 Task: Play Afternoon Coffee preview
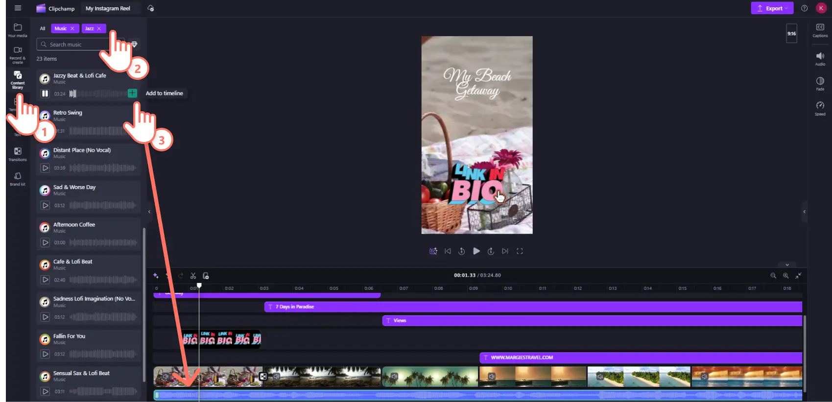[45, 242]
